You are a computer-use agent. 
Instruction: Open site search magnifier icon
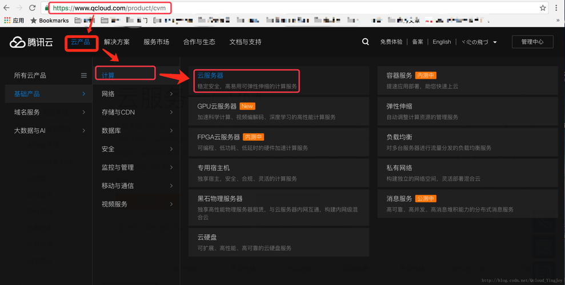tap(366, 42)
